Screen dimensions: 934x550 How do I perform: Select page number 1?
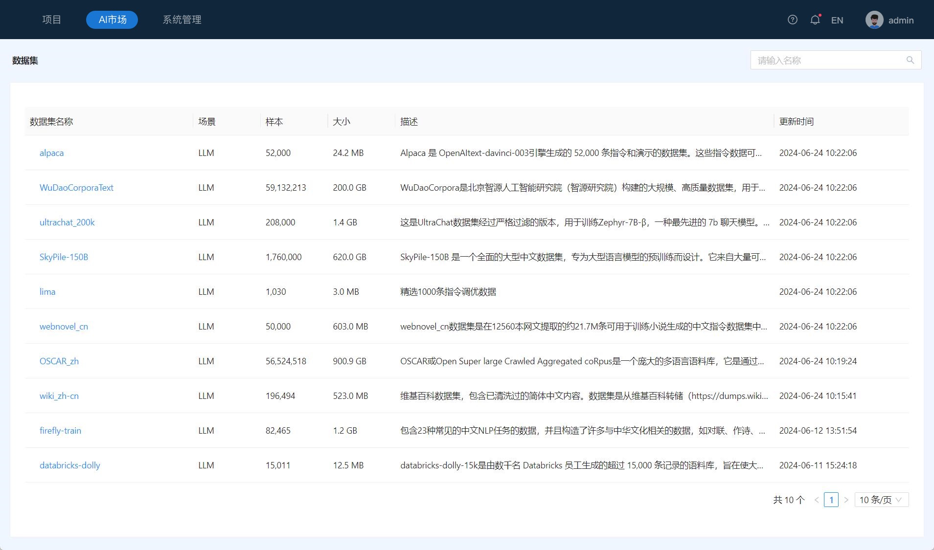(831, 500)
